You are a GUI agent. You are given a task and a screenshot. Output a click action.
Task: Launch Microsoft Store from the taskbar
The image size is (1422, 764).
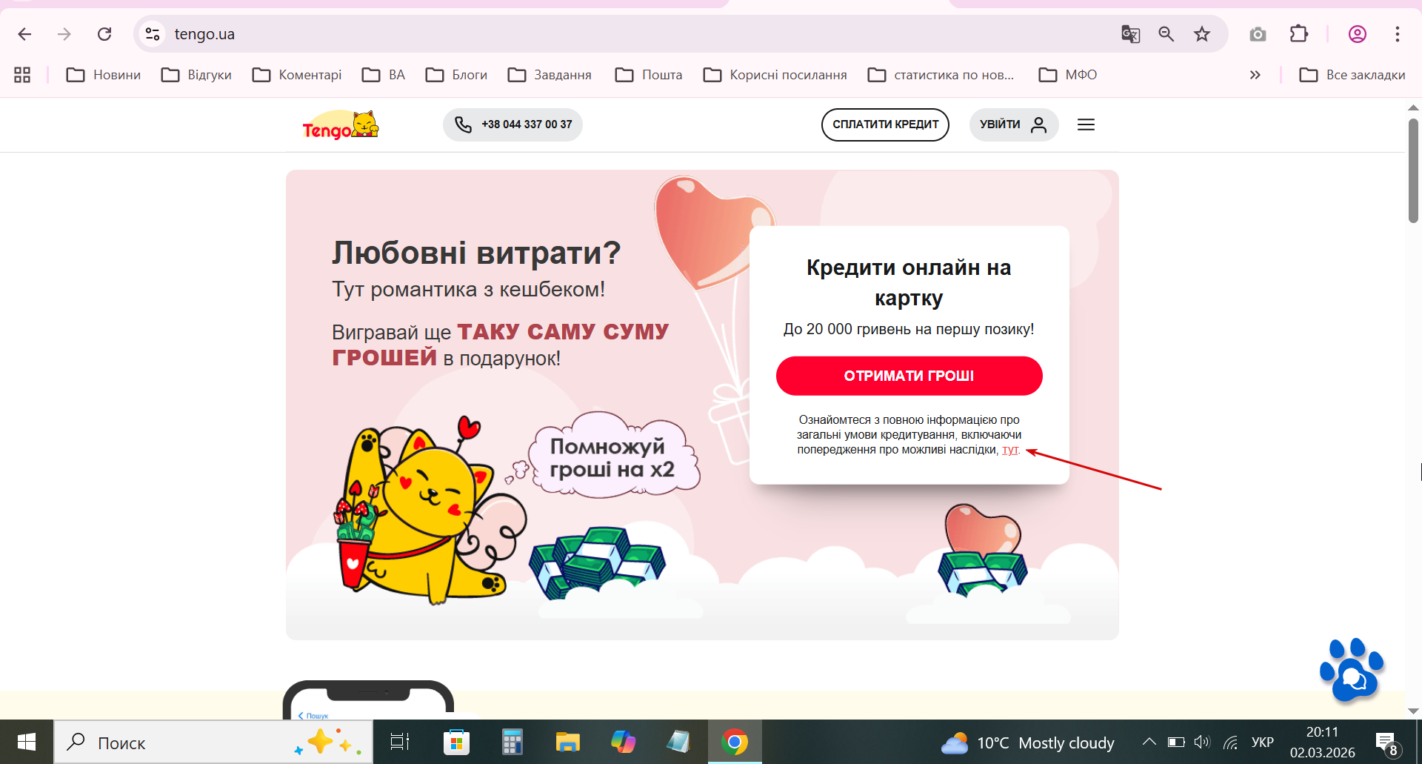(x=456, y=742)
